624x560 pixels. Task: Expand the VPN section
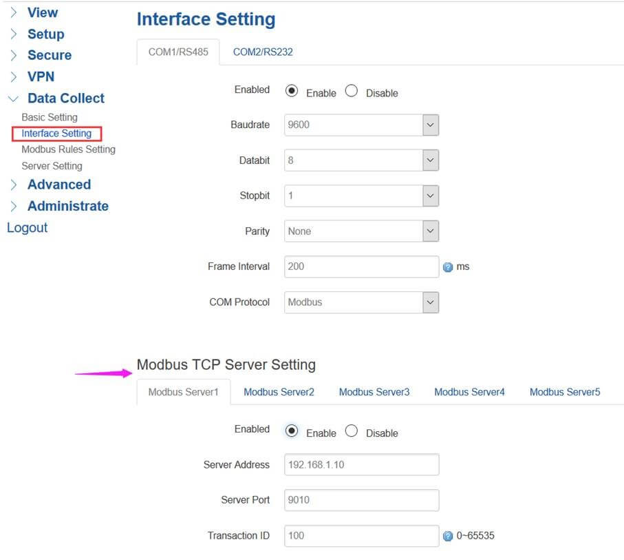41,76
